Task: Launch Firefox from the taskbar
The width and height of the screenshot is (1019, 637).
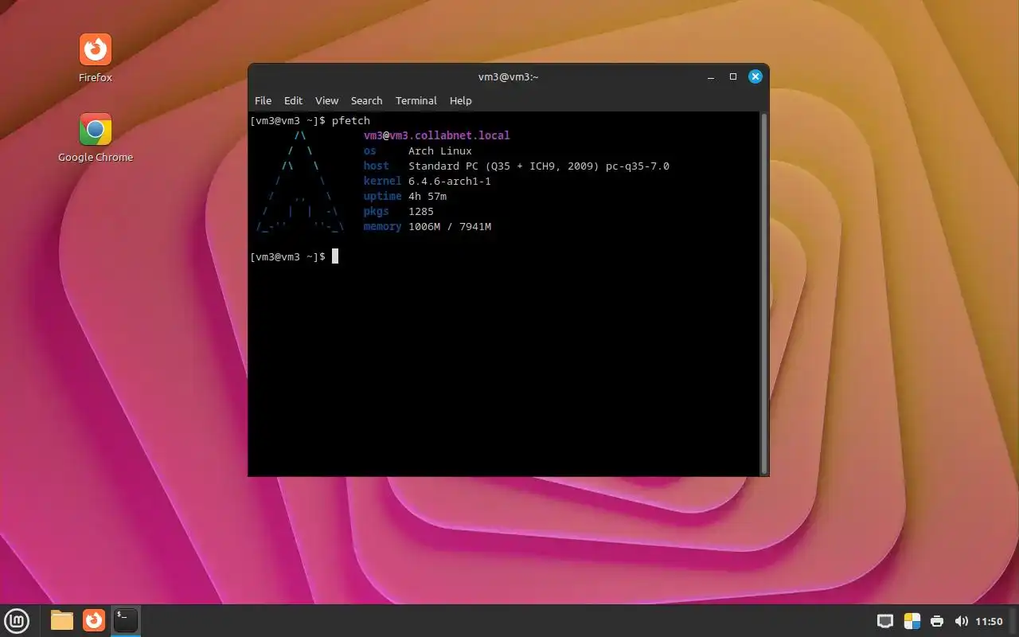Action: pos(94,620)
